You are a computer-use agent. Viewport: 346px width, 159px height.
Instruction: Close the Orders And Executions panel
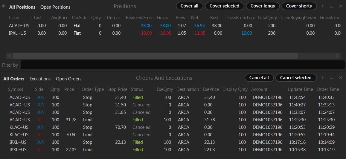pyautogui.click(x=341, y=78)
